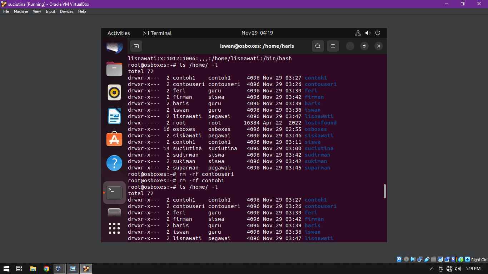
Task: Open Thunderbird Mail from the Ubuntu dock
Action: (x=114, y=47)
